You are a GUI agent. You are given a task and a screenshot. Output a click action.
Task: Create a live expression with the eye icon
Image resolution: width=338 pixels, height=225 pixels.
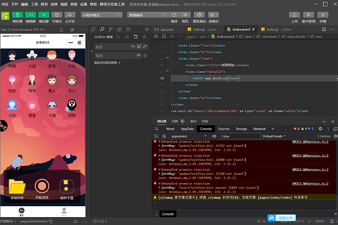tap(214, 136)
